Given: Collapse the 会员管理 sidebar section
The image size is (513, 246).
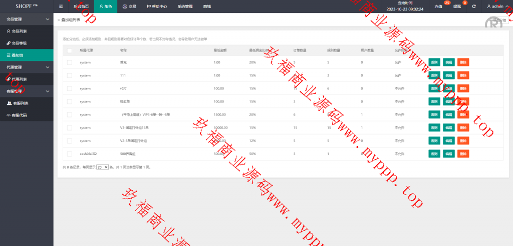Looking at the screenshot, I should pos(48,19).
